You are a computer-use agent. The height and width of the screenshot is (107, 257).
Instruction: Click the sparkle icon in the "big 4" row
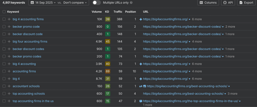[141, 79]
